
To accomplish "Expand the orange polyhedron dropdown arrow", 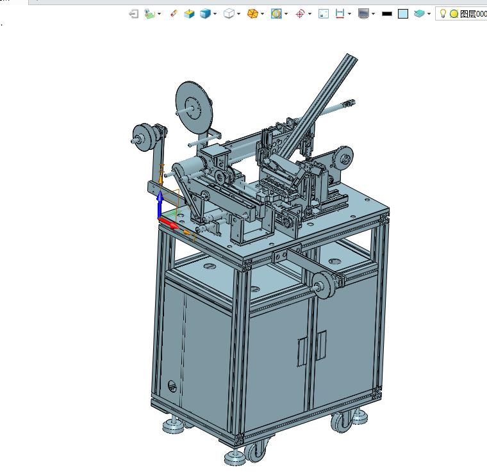I will [263, 14].
